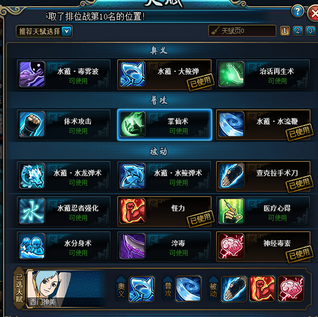This screenshot has height=317, width=318.
Task: Click the 治活再生术 green hand icon
Action: (231, 74)
